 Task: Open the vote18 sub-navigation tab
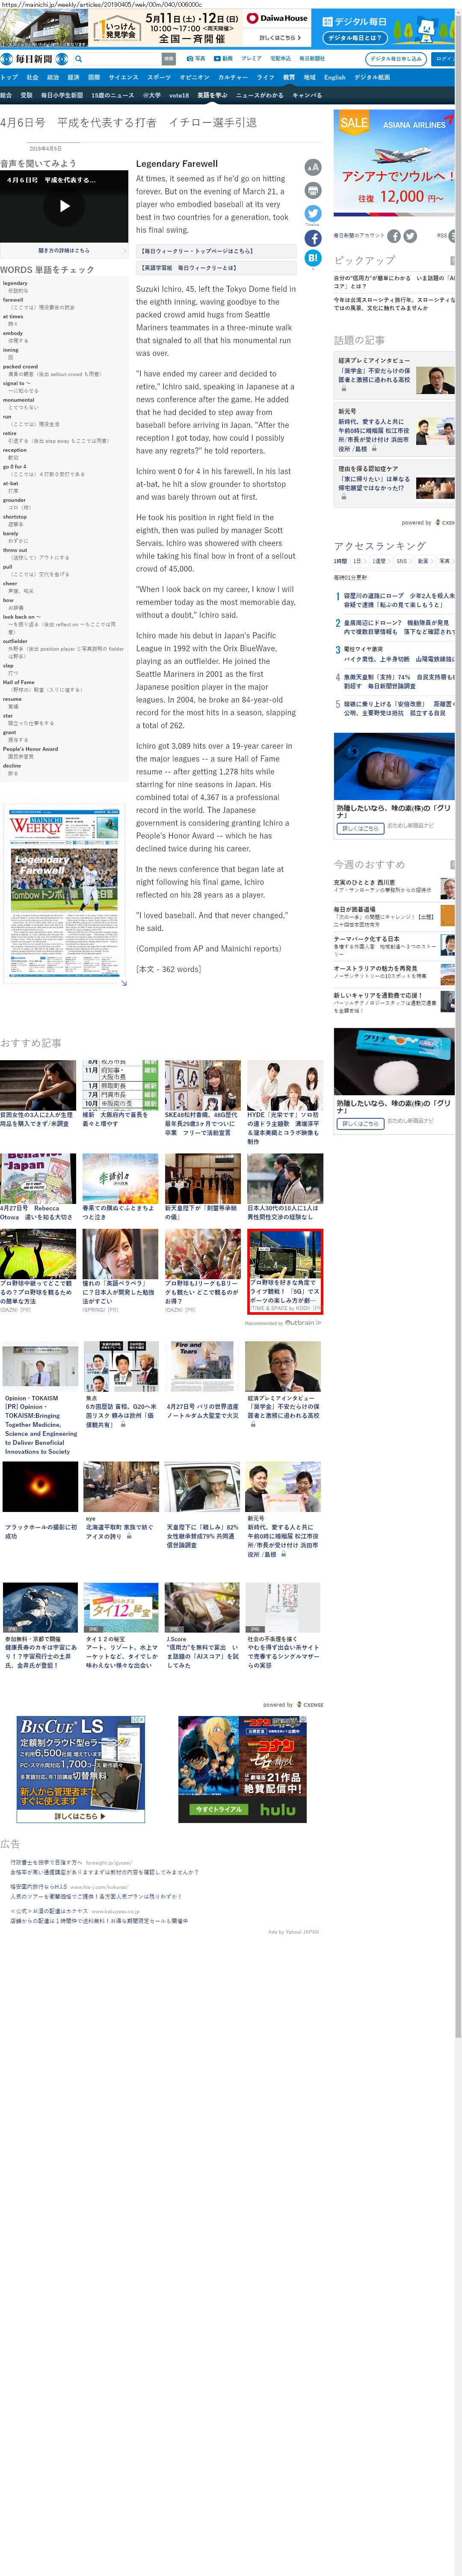point(178,95)
